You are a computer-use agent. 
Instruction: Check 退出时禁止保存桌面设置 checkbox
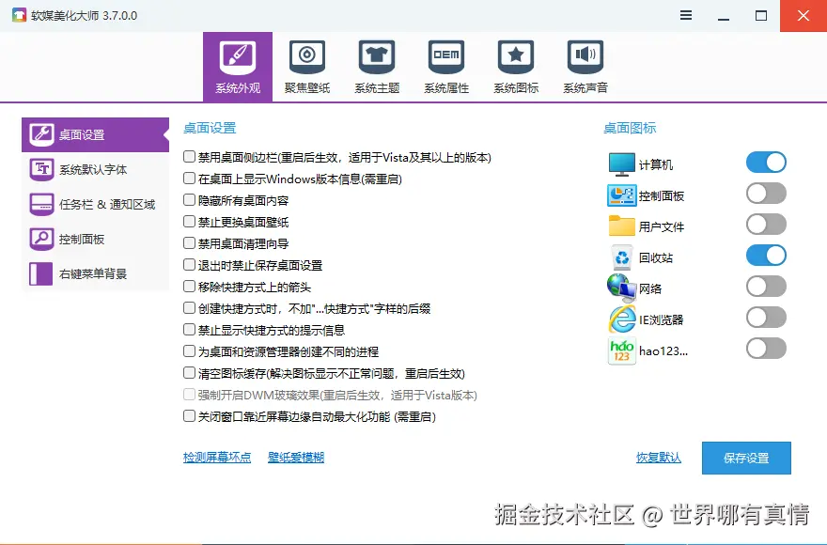[x=189, y=265]
